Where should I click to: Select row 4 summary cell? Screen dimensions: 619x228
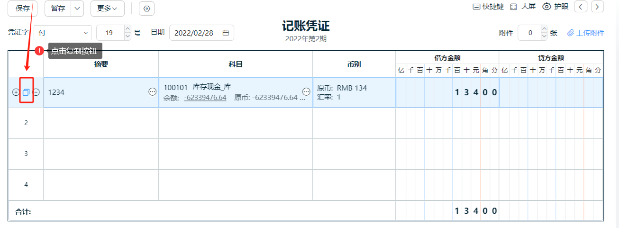101,185
